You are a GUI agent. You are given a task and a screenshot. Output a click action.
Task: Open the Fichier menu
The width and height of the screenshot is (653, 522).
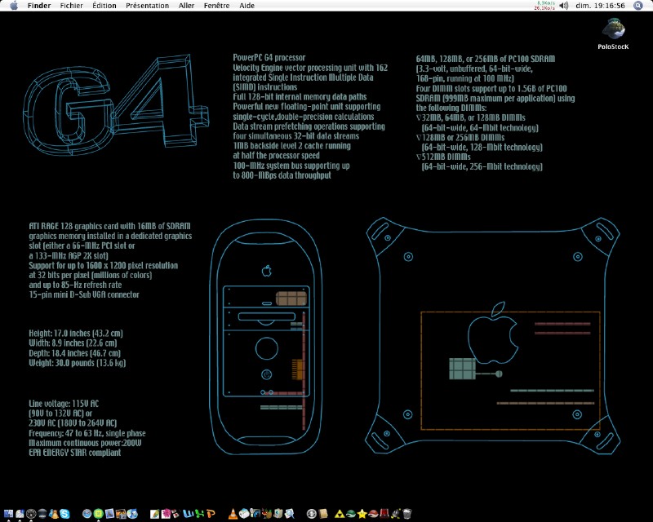pos(71,6)
